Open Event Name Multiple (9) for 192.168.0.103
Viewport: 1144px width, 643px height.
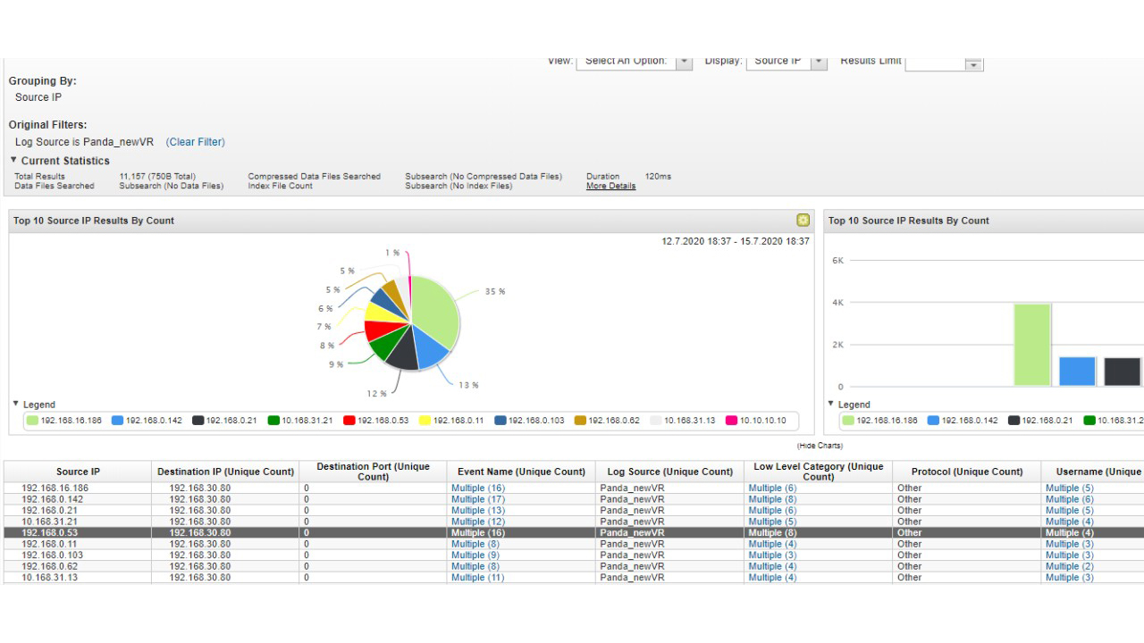click(475, 555)
